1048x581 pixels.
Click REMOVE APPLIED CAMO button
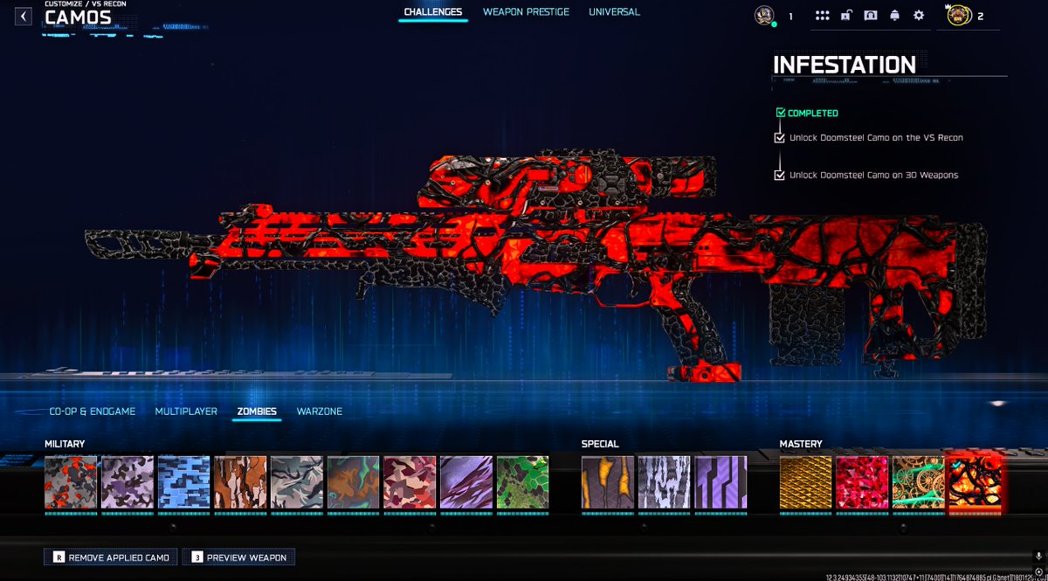(111, 557)
